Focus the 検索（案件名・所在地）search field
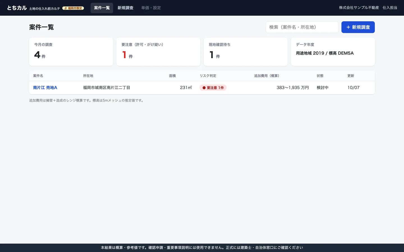 click(302, 27)
